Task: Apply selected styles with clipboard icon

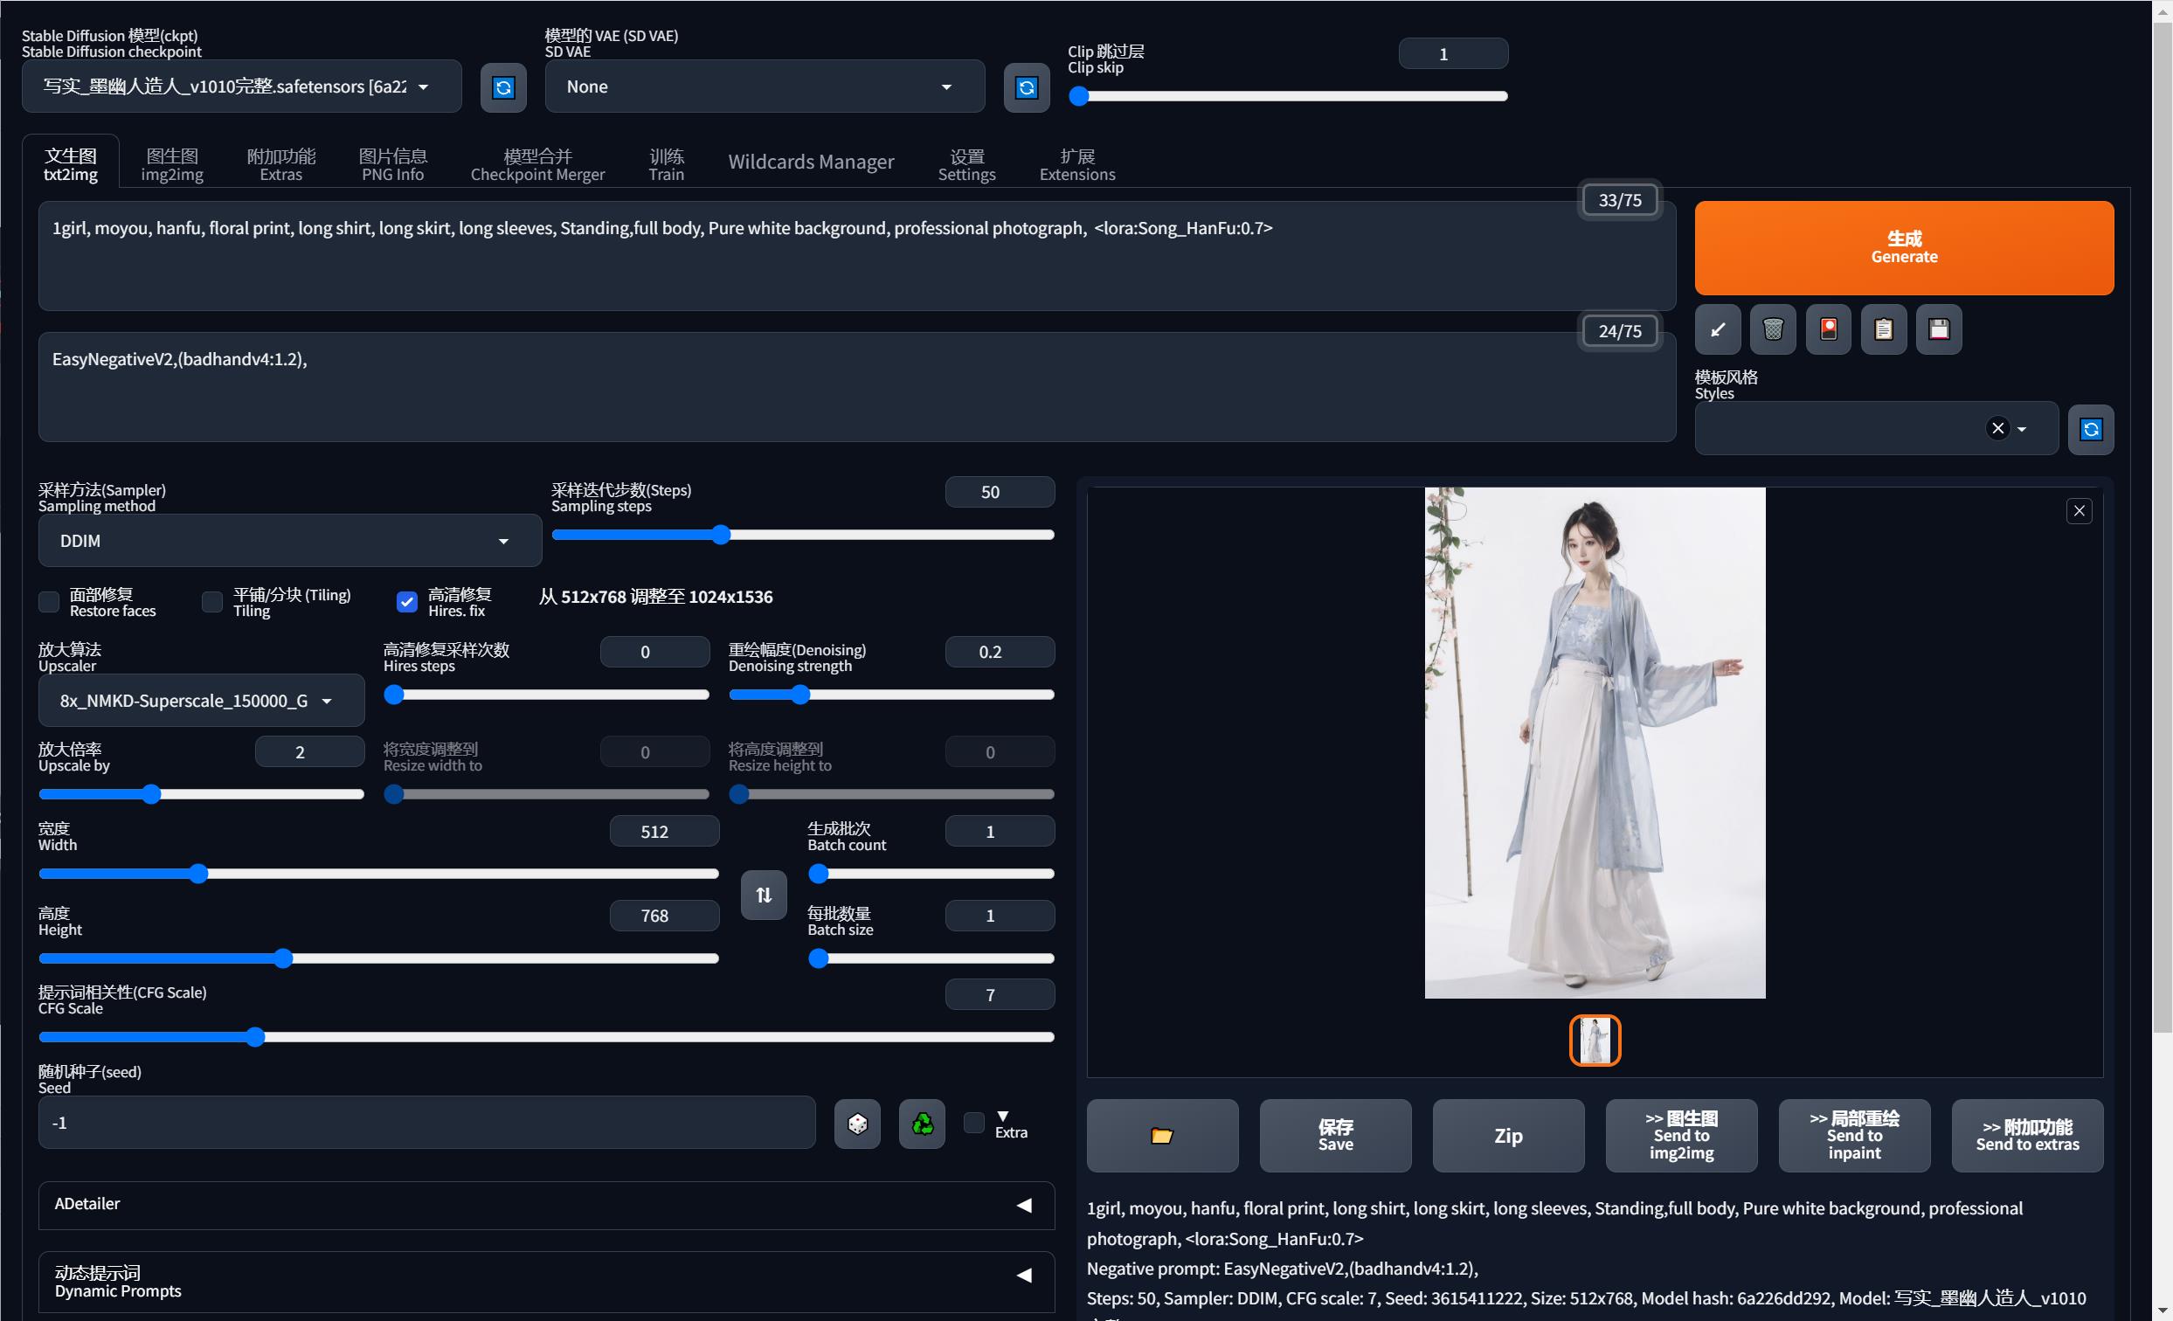Action: point(1884,329)
